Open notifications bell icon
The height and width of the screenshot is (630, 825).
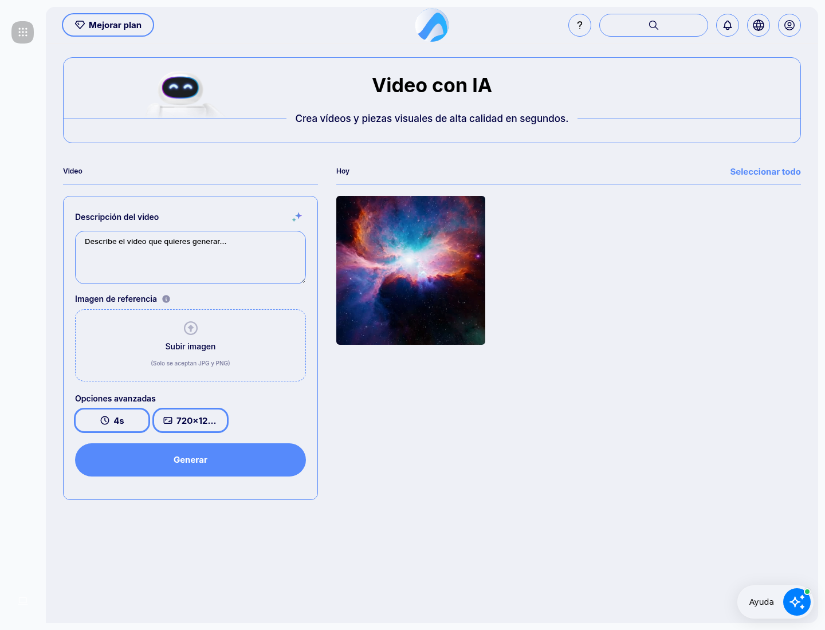tap(728, 25)
